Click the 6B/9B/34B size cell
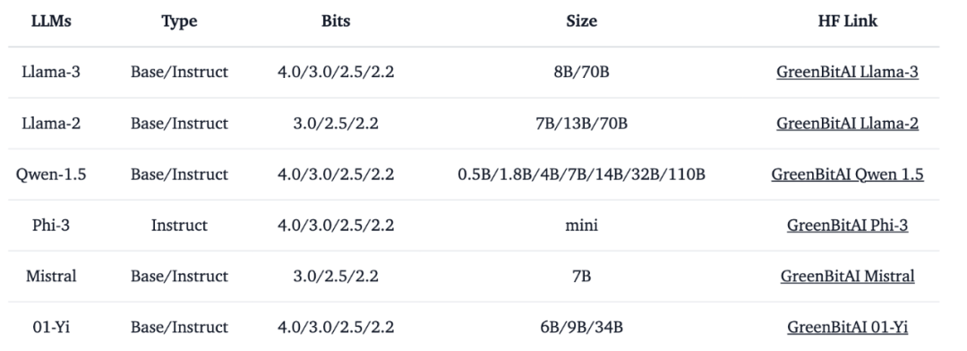 point(582,327)
